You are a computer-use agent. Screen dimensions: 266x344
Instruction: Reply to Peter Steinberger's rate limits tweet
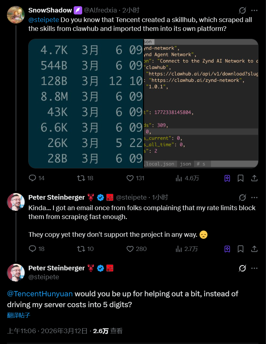click(33, 249)
